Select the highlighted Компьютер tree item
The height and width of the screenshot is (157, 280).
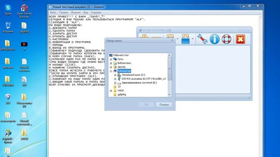(x=124, y=71)
